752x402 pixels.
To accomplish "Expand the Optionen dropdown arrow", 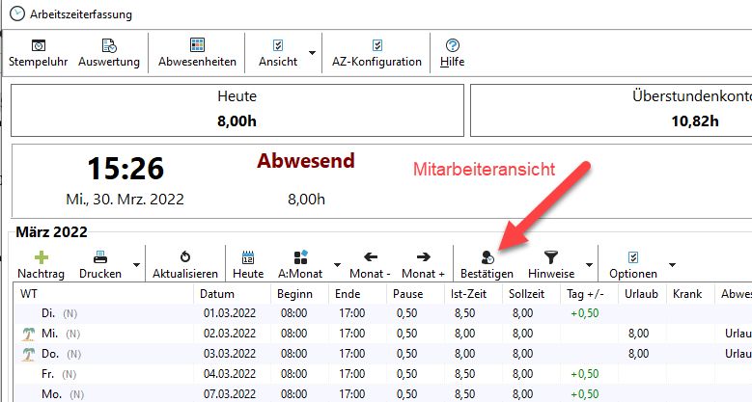I will [x=671, y=264].
